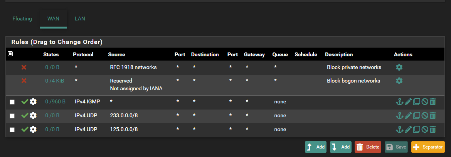The height and width of the screenshot is (157, 451).
Task: Add rule to bottom with down-arrow Add
Action: point(341,147)
